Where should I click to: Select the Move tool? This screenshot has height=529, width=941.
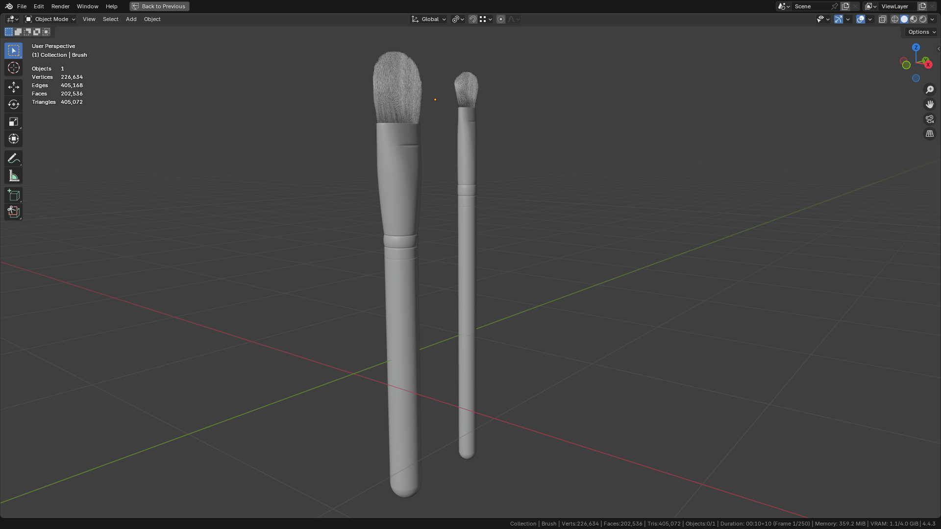pyautogui.click(x=13, y=88)
